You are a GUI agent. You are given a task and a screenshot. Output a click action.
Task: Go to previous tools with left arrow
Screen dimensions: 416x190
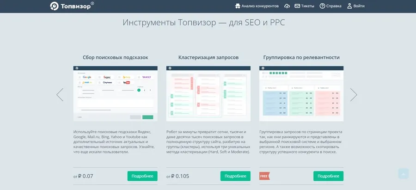tap(60, 94)
